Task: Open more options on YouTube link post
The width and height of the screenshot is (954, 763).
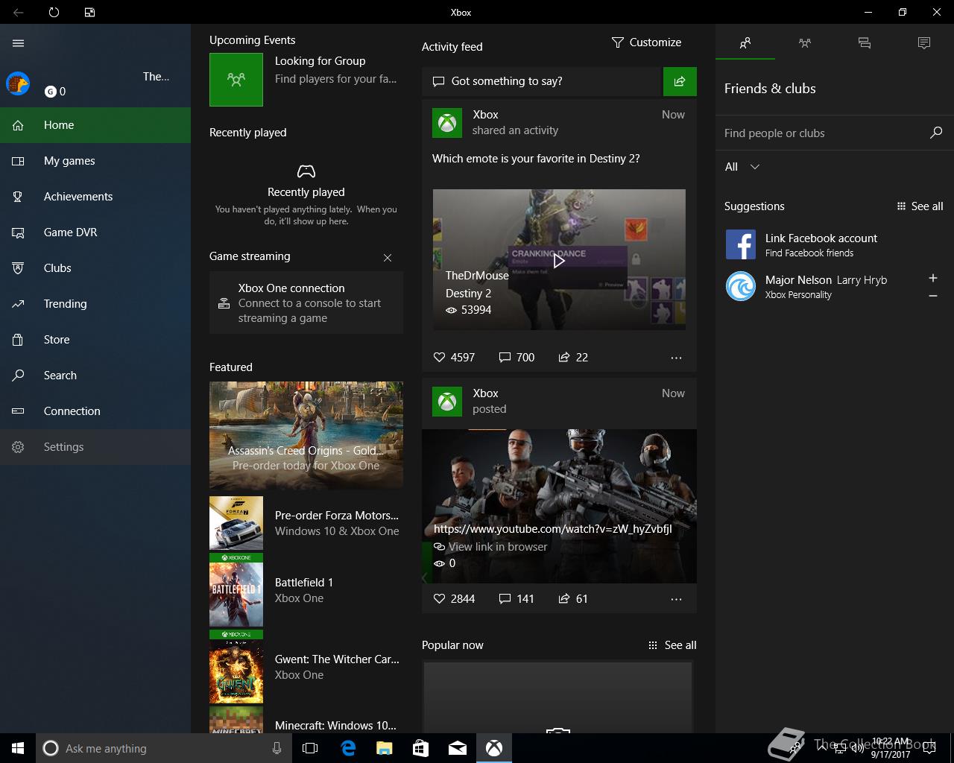Action: pos(676,599)
